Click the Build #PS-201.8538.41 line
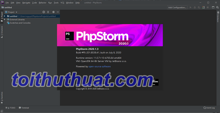The width and height of the screenshot is (220, 113). click(99, 53)
